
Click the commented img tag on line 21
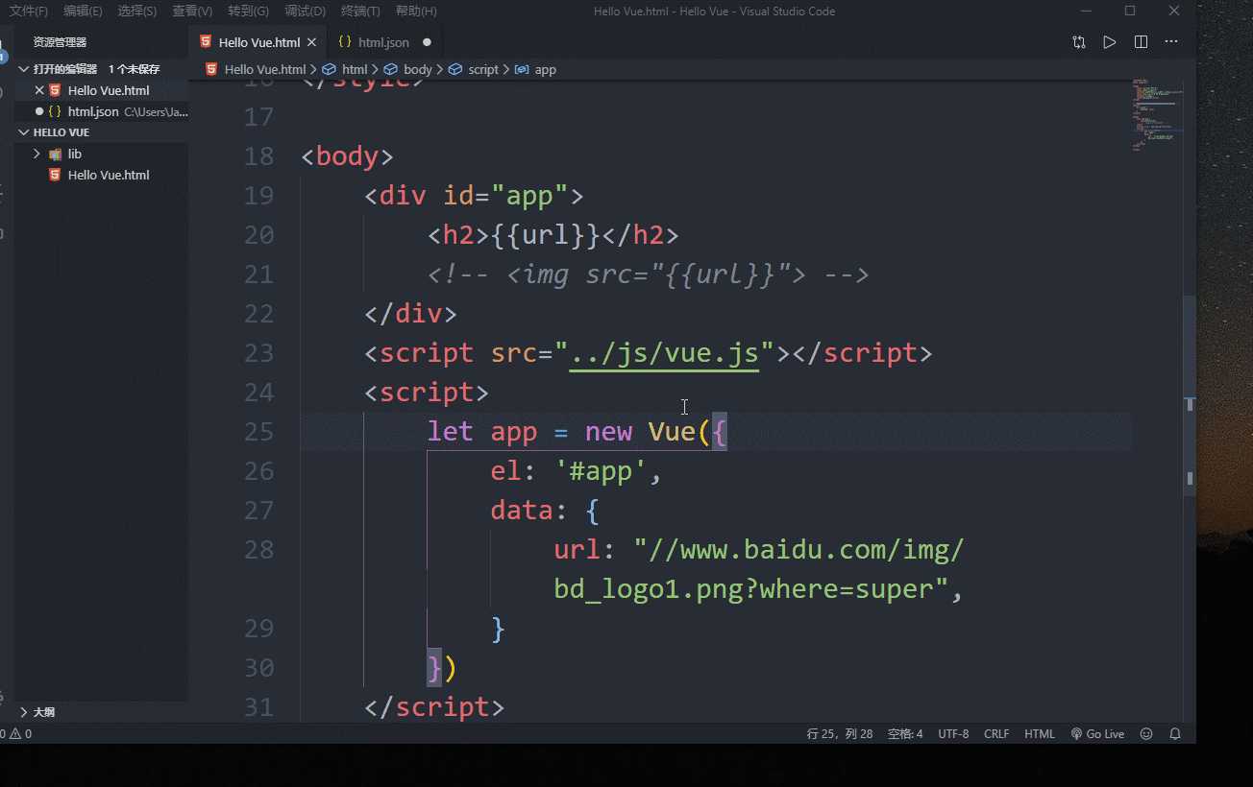pos(649,274)
